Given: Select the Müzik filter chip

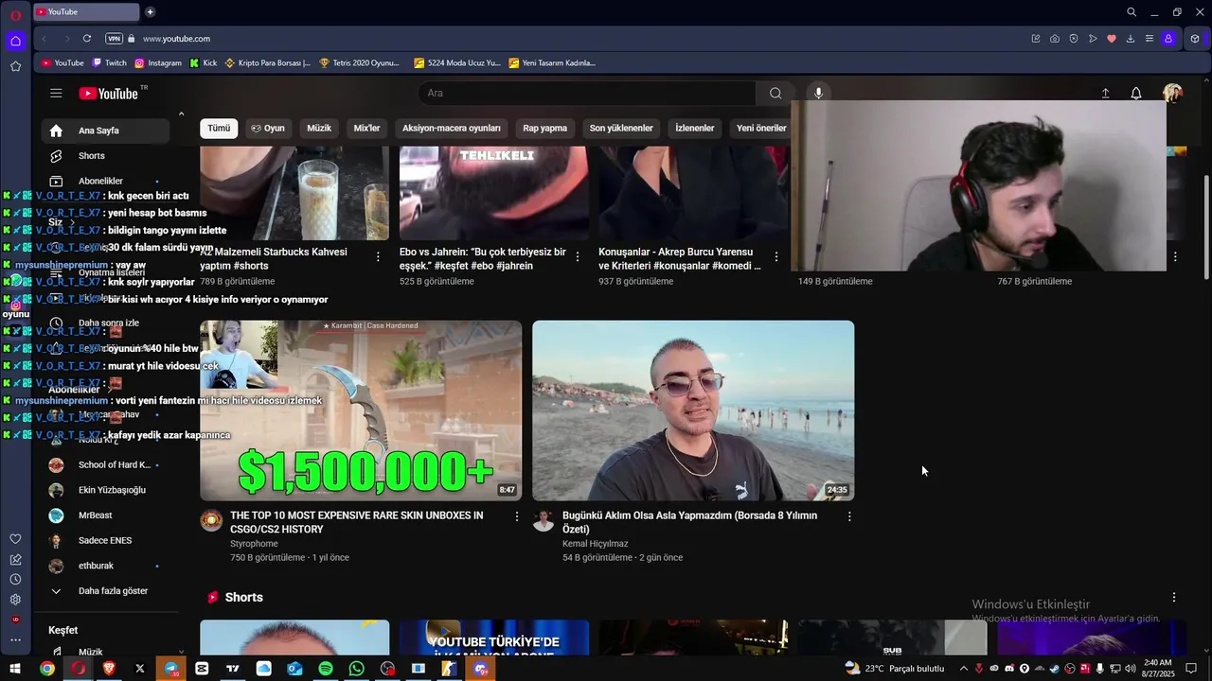Looking at the screenshot, I should [319, 128].
